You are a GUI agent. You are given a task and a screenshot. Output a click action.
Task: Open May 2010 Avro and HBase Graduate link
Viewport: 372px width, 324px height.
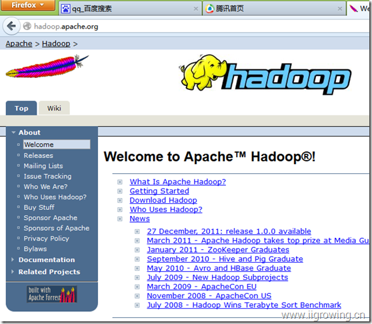(219, 268)
